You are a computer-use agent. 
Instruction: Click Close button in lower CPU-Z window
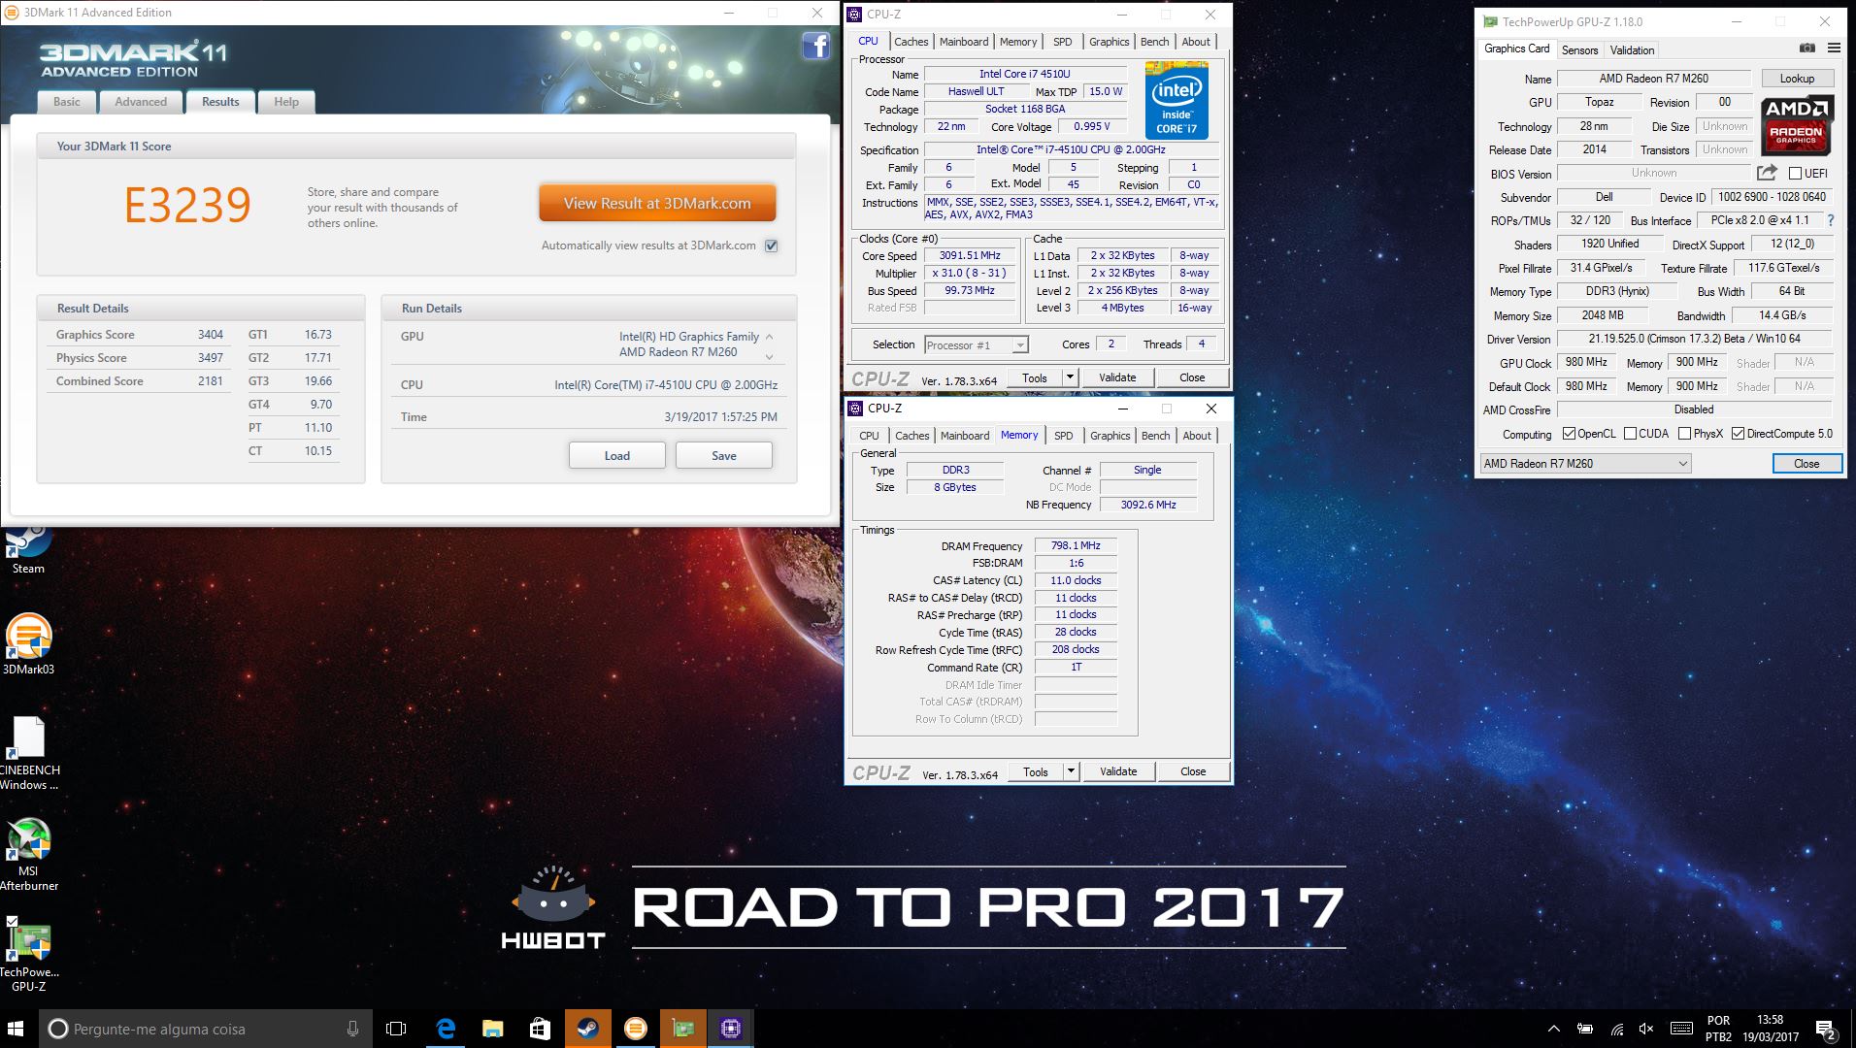click(1193, 771)
